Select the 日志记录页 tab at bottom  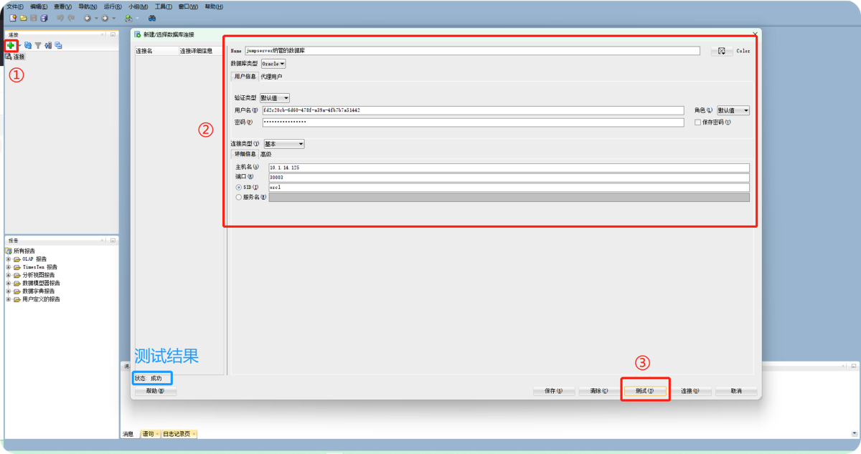point(178,434)
